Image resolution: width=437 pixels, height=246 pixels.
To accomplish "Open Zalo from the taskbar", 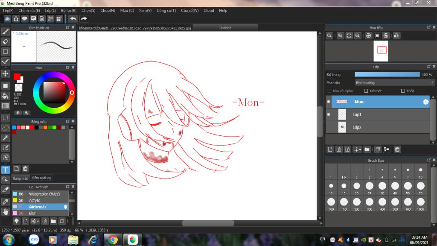I will [x=34, y=239].
